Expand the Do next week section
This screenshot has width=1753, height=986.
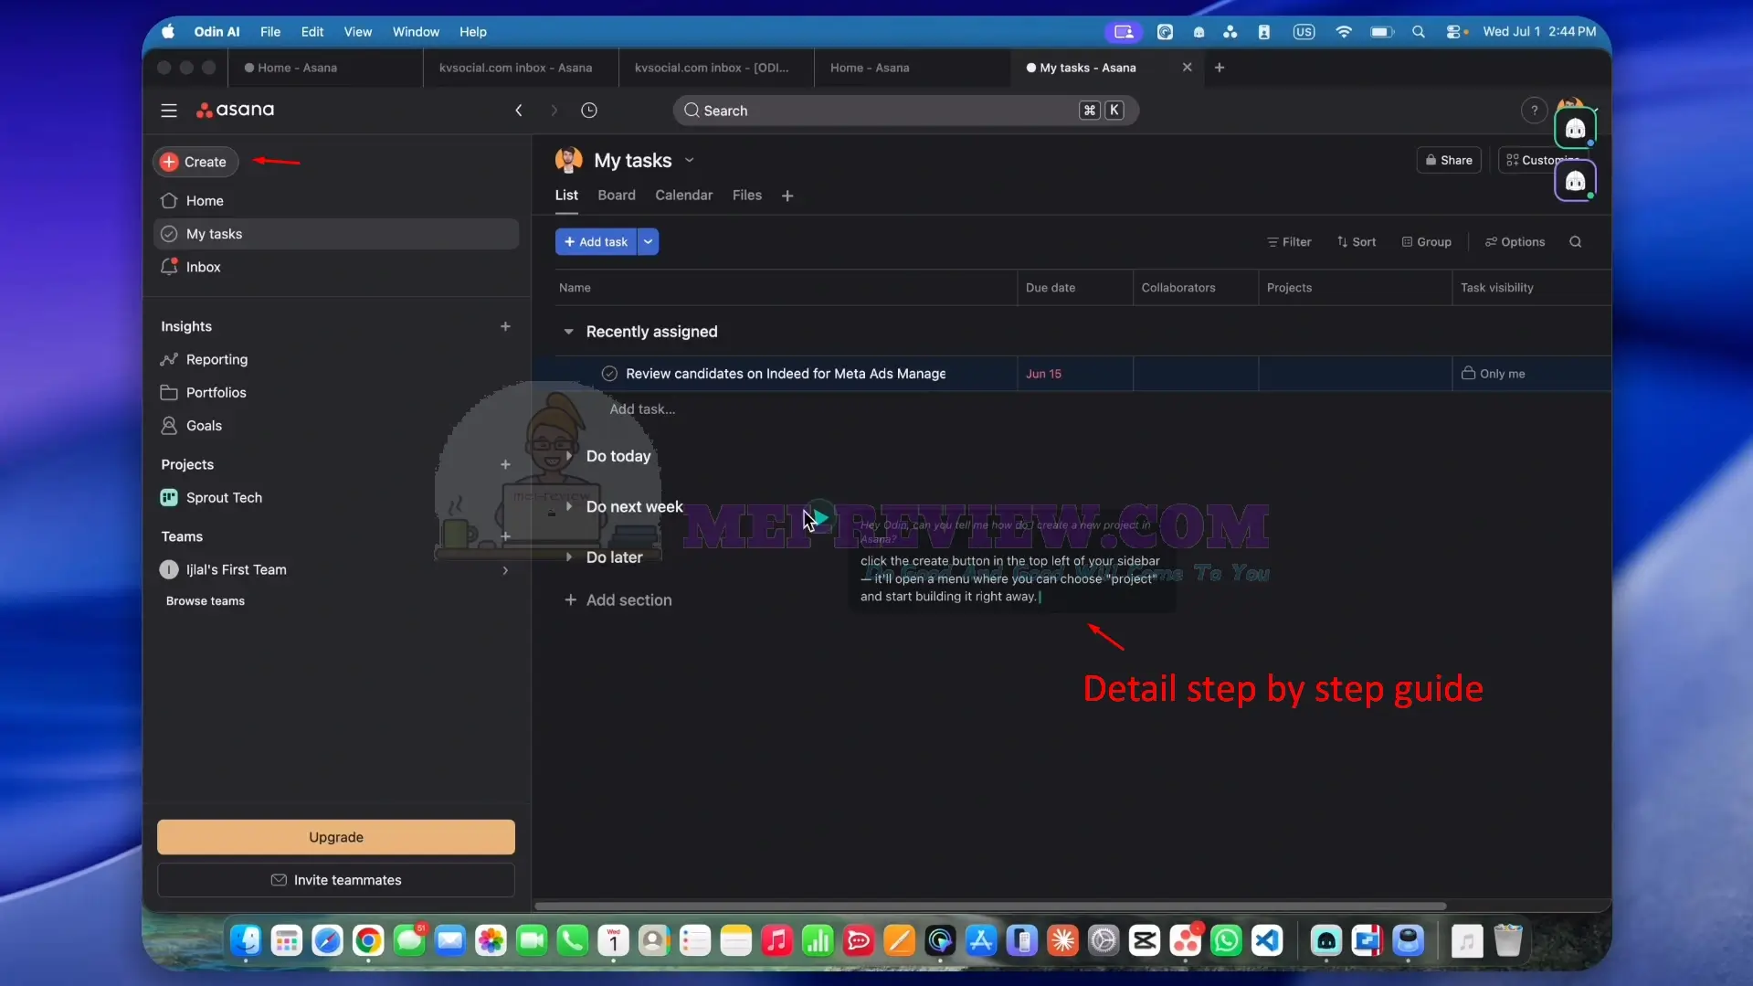click(x=568, y=507)
